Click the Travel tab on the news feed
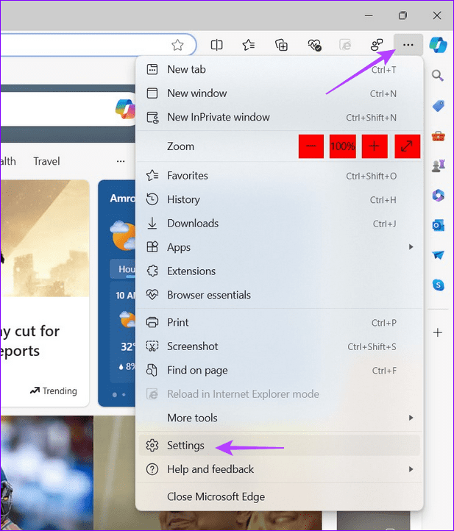This screenshot has width=454, height=531. pyautogui.click(x=46, y=161)
